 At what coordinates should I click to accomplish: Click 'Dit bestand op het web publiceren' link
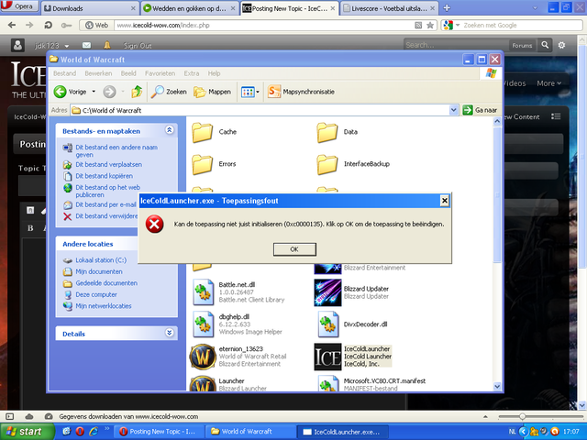tap(108, 192)
